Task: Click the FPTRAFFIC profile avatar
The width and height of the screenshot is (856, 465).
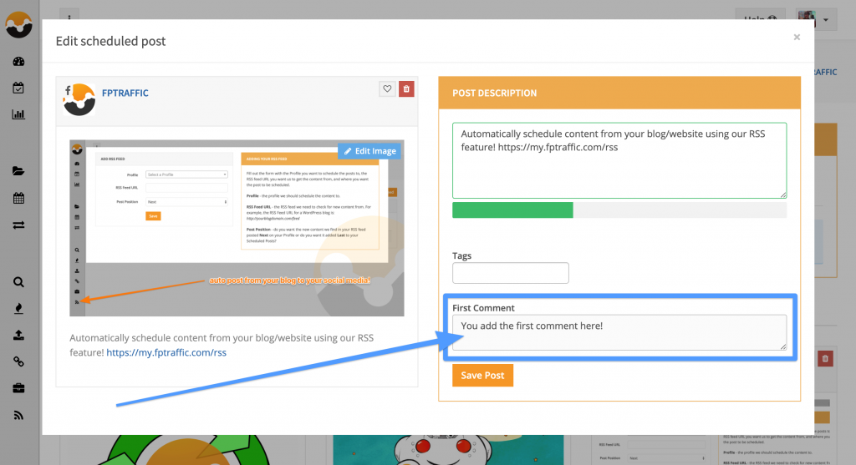Action: pyautogui.click(x=79, y=99)
